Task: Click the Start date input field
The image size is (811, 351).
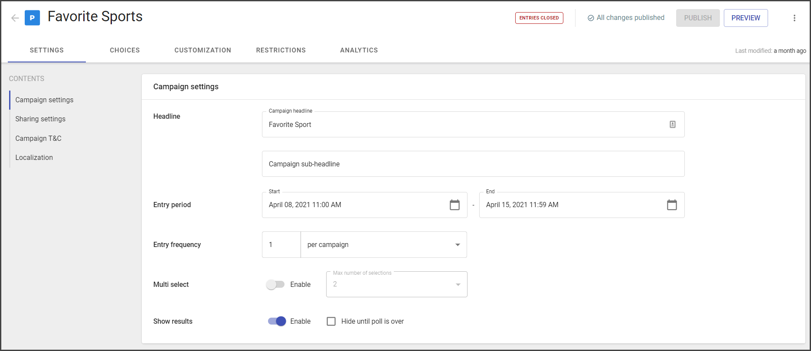Action: [365, 205]
